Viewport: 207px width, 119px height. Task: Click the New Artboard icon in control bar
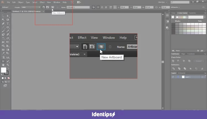(52, 7)
